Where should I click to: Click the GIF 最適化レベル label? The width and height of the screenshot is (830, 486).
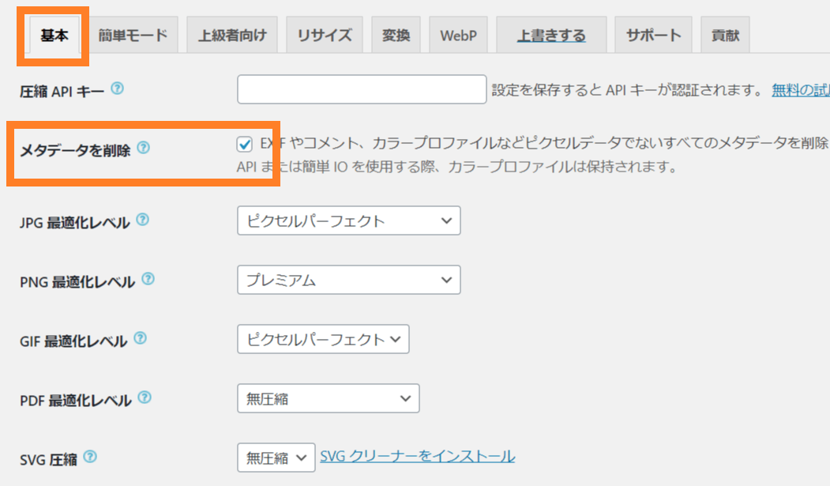[73, 341]
